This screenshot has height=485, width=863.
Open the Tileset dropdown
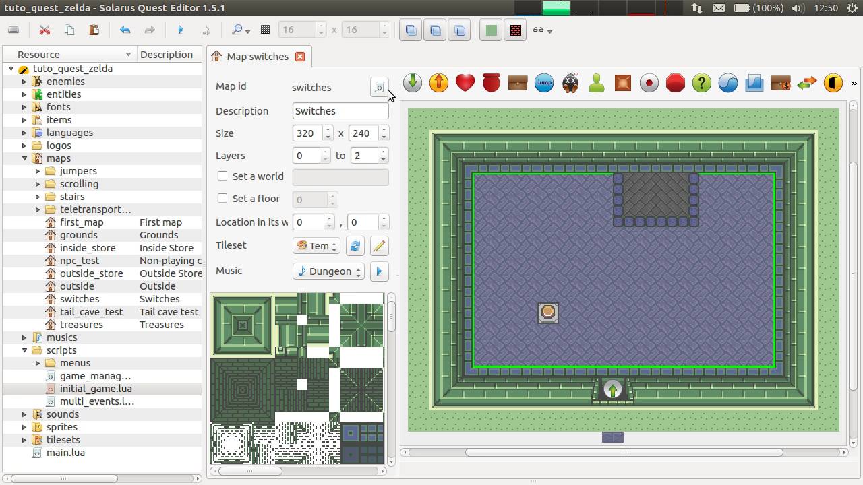[x=316, y=246]
